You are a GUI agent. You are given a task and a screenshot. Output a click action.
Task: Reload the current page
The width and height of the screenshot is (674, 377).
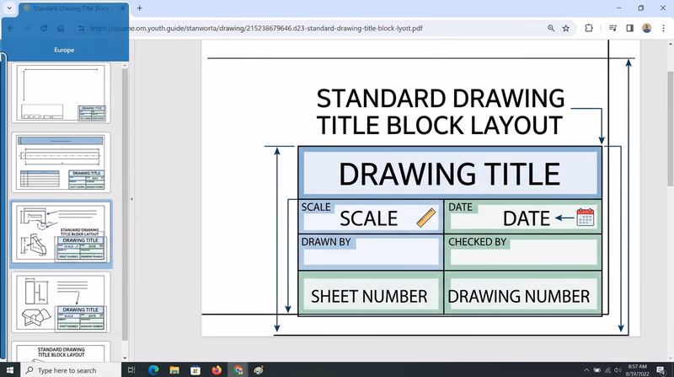44,28
